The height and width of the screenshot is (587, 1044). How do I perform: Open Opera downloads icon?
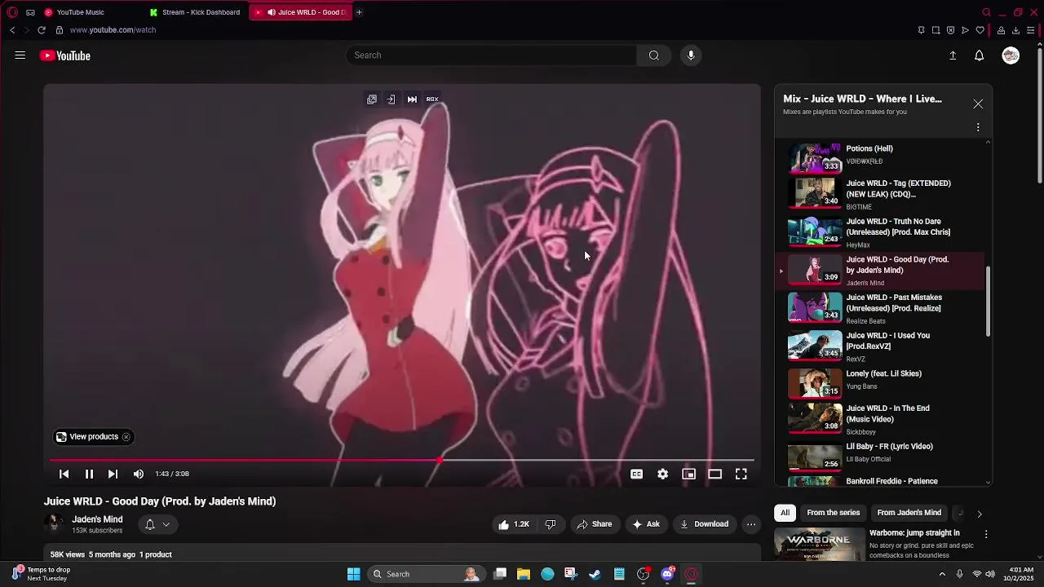click(x=1015, y=30)
